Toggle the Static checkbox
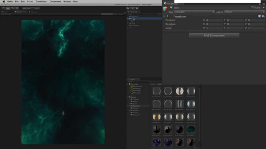The image size is (266, 149). 252,7
